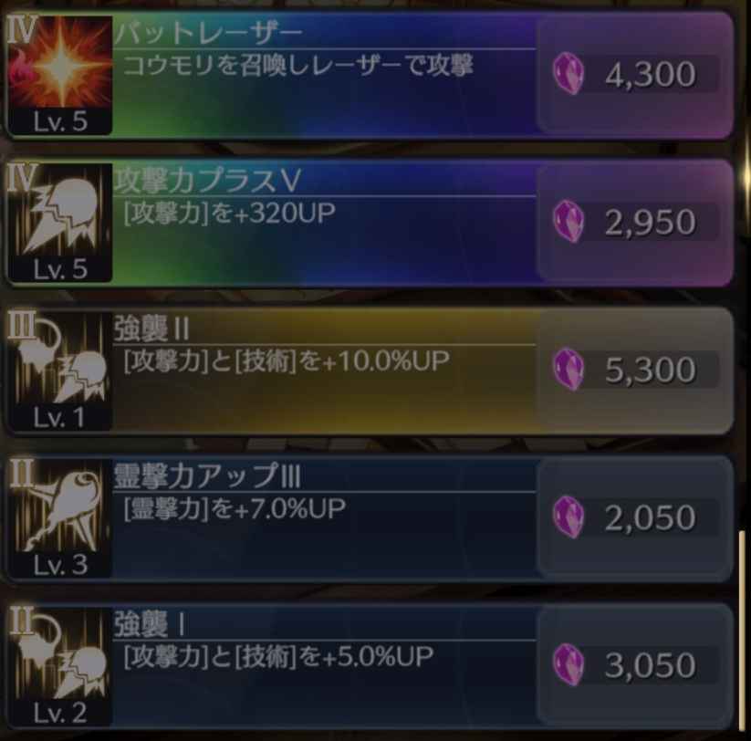
Task: Tap the 強襲II skill icon
Action: [60, 370]
